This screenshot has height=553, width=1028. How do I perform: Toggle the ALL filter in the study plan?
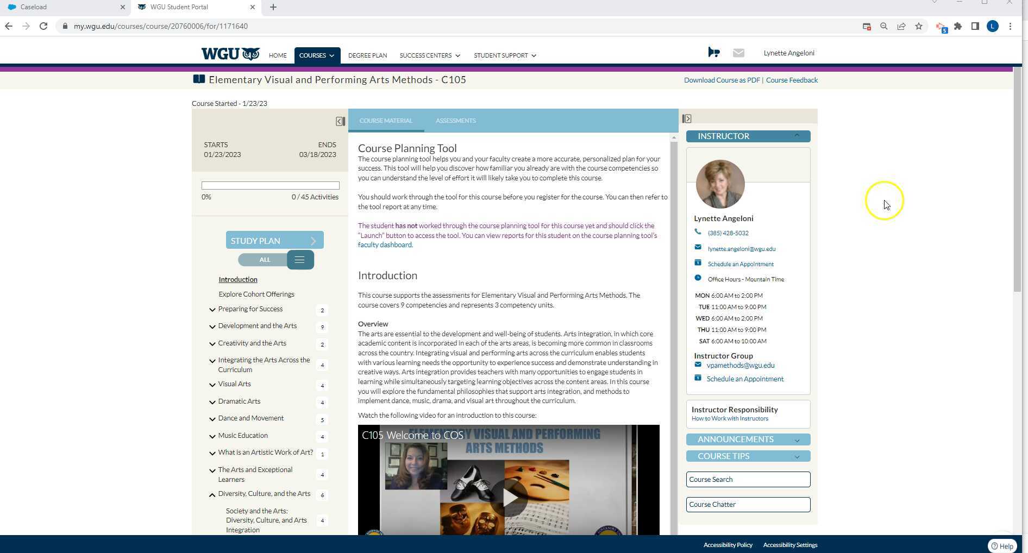coord(264,260)
